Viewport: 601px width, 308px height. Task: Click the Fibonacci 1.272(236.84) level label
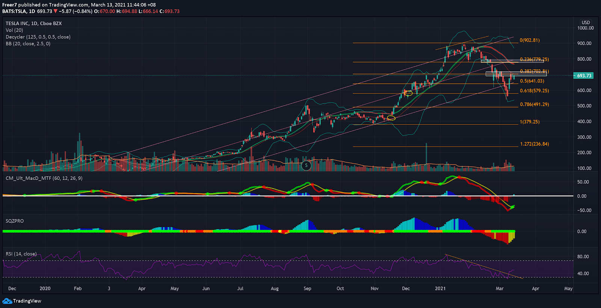click(534, 144)
